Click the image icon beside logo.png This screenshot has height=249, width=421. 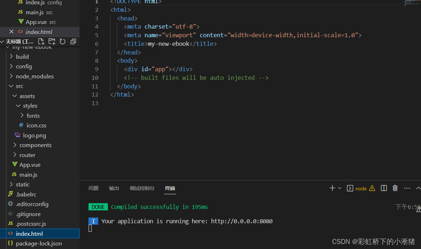18,135
